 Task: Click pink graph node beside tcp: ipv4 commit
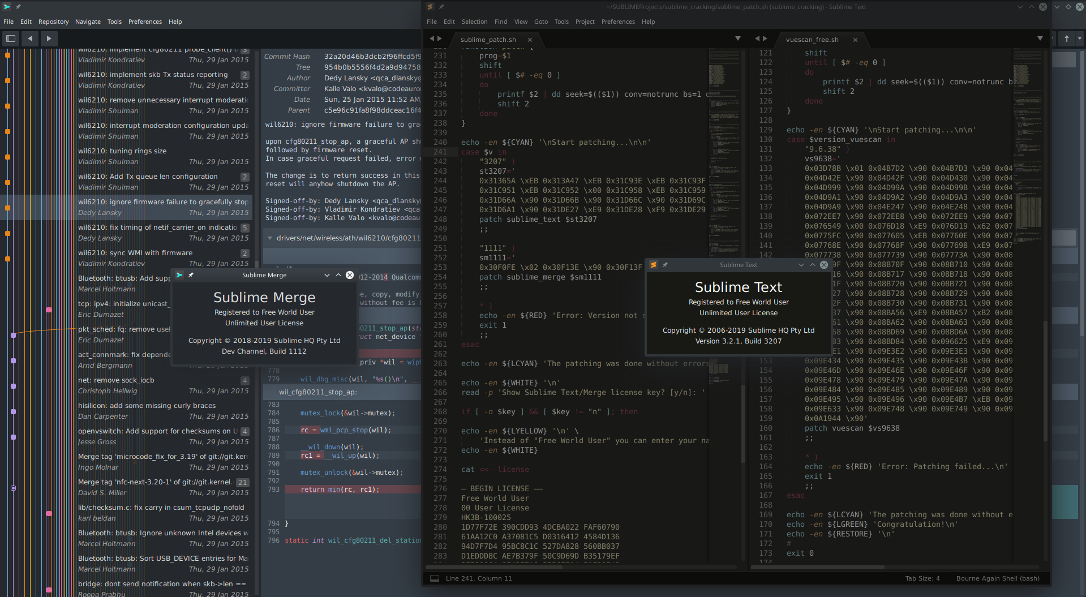pos(49,310)
